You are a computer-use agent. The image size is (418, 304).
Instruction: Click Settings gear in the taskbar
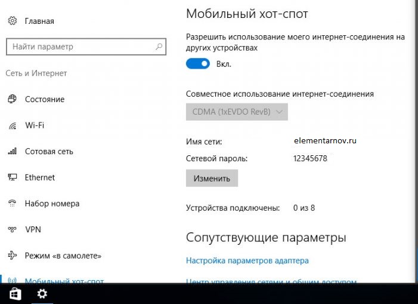click(x=42, y=293)
